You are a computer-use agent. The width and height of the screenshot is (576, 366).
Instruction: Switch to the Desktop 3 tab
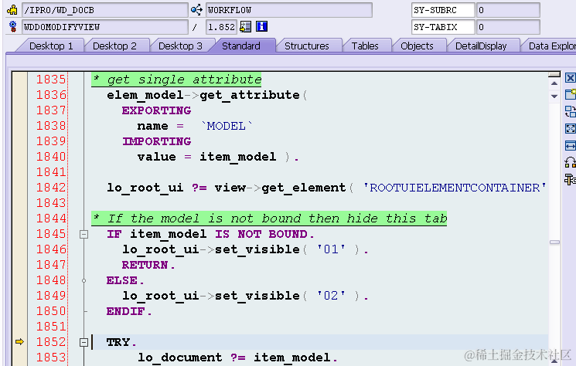(x=180, y=46)
